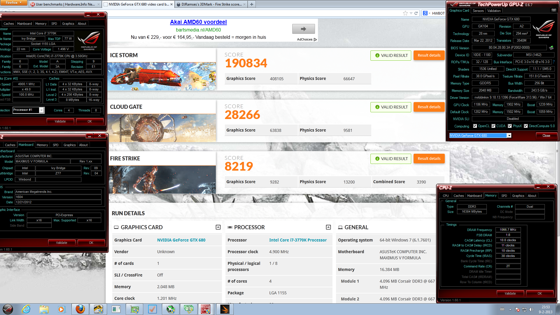Open the Memory tab in top-left CPU-Z
Image resolution: width=560 pixels, height=315 pixels.
tap(41, 24)
